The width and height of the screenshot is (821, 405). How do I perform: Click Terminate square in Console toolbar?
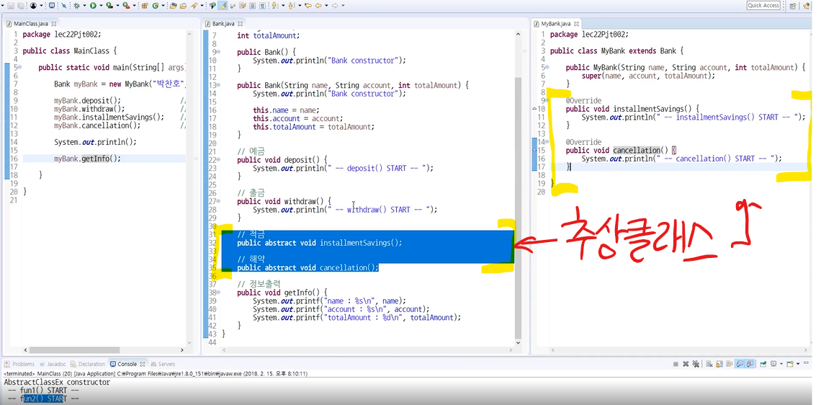[676, 364]
